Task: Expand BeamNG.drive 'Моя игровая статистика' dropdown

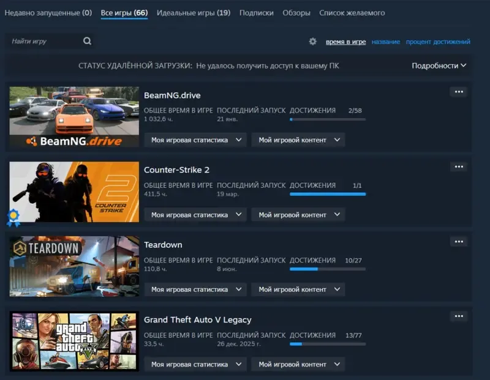Action: [x=195, y=140]
